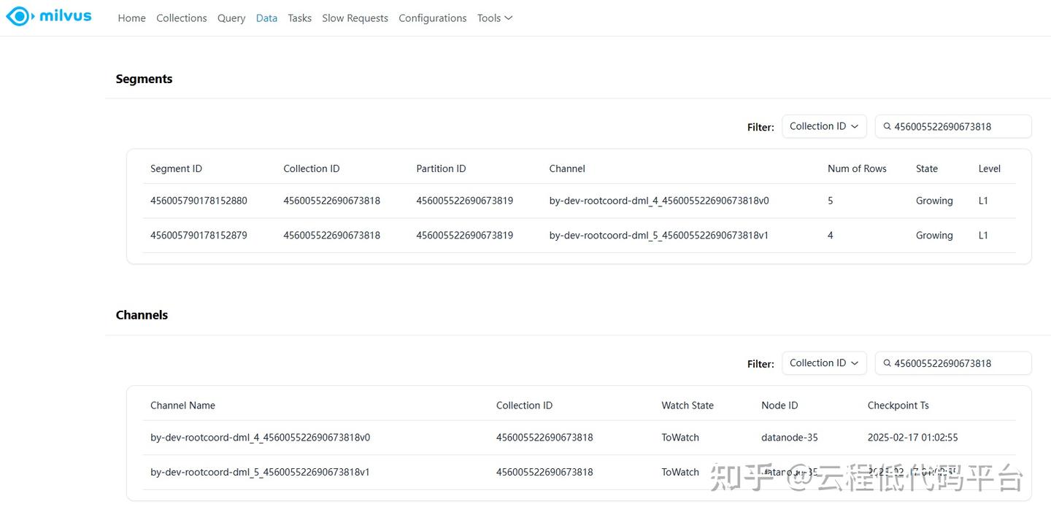Open the Query page
Viewport: 1051px width, 520px height.
click(x=231, y=18)
